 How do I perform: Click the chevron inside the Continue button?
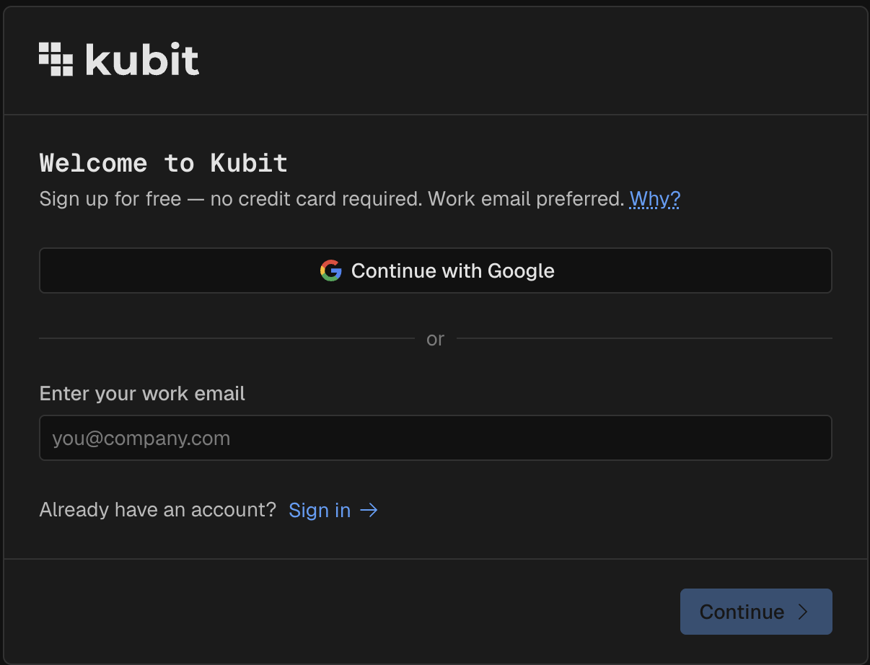803,612
